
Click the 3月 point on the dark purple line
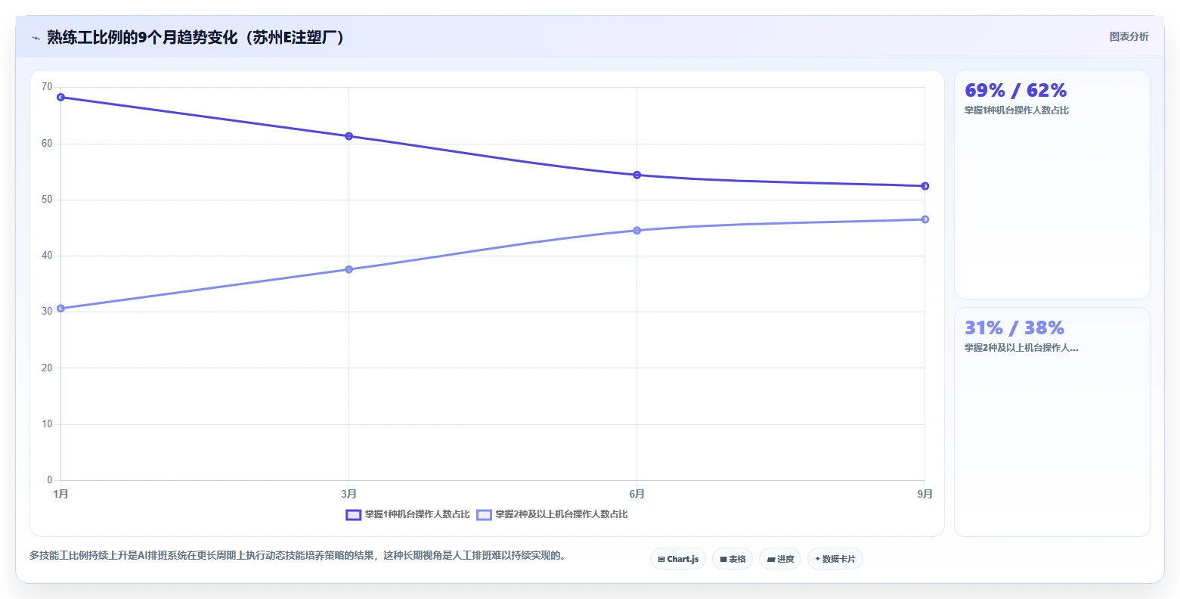pos(348,136)
